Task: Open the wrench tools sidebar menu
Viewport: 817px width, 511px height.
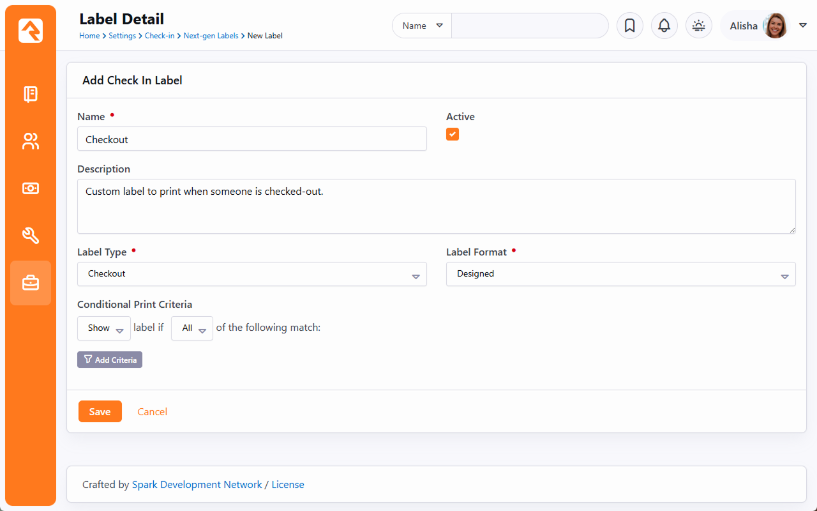Action: pyautogui.click(x=31, y=236)
